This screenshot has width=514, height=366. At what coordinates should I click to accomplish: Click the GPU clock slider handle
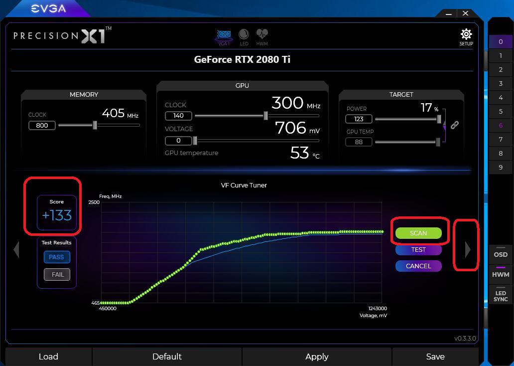pyautogui.click(x=265, y=116)
